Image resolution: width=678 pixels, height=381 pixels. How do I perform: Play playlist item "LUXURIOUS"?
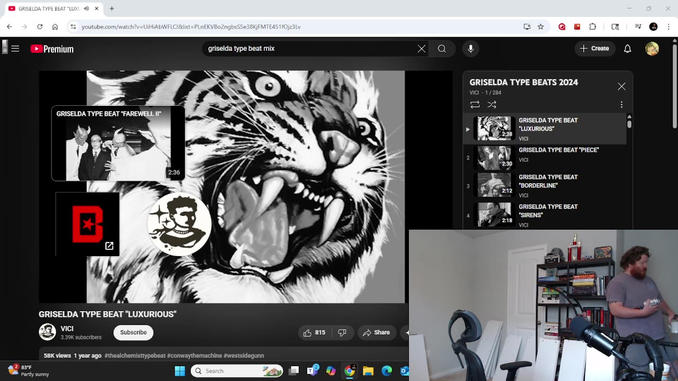545,129
